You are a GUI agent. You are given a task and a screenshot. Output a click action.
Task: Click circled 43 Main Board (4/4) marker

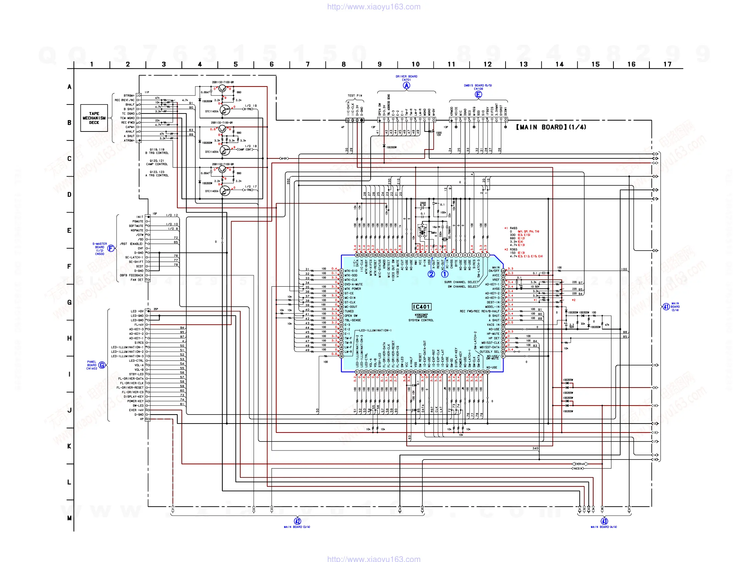coord(604,521)
